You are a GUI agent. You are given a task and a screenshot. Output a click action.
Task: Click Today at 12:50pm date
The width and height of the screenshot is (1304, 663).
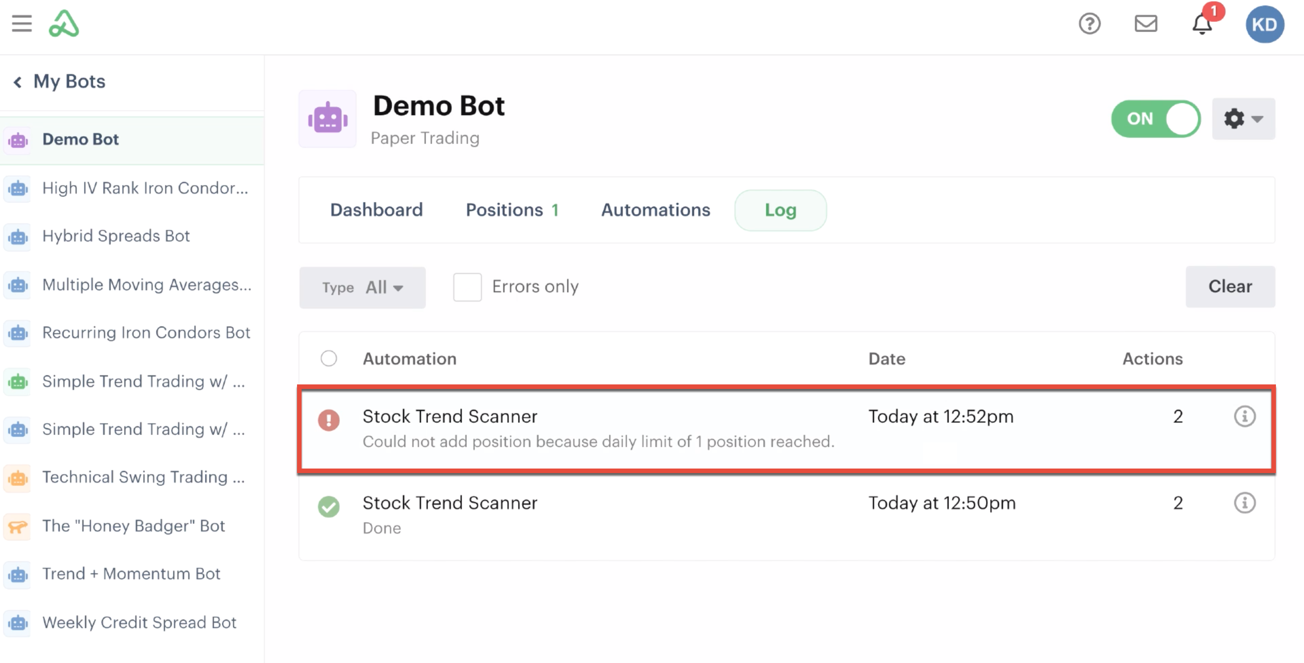942,503
